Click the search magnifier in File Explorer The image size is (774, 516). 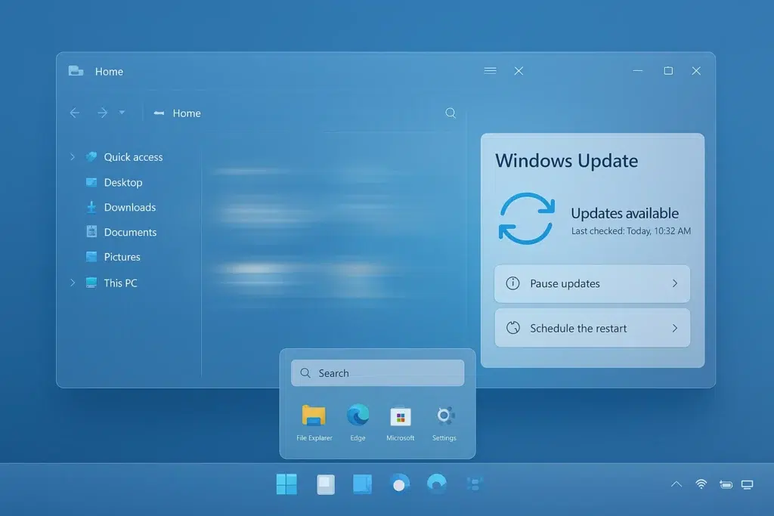[450, 113]
